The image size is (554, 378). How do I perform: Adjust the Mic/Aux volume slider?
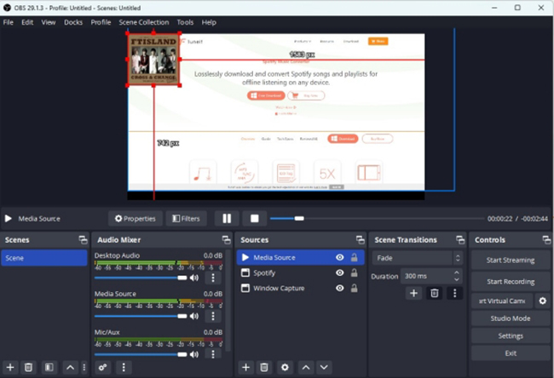pyautogui.click(x=141, y=354)
